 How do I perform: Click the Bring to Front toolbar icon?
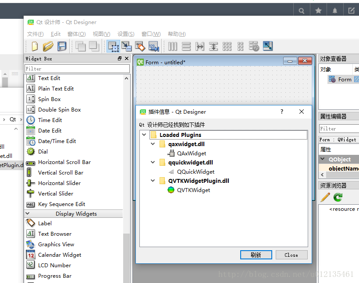pos(80,47)
